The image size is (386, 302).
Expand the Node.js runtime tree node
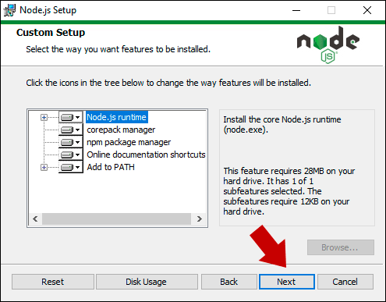point(44,117)
